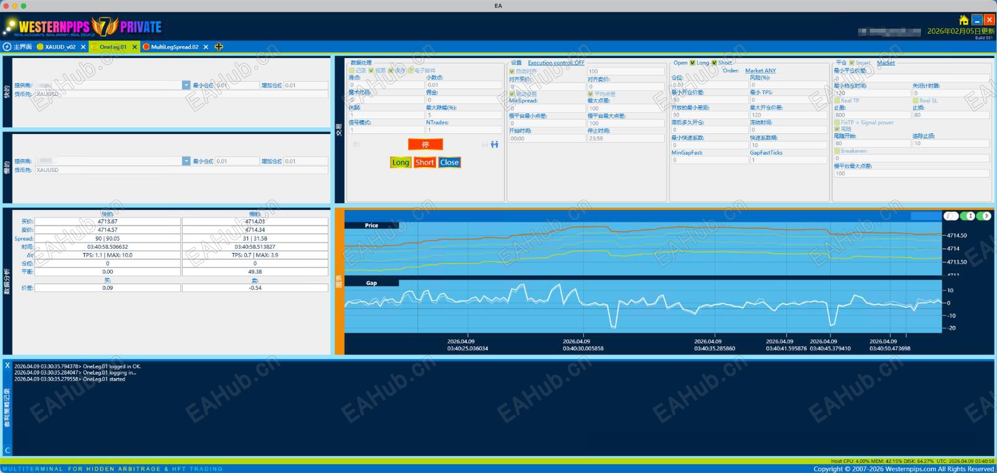The height and width of the screenshot is (473, 997).
Task: Click the Market link next to Smart
Action: click(885, 63)
